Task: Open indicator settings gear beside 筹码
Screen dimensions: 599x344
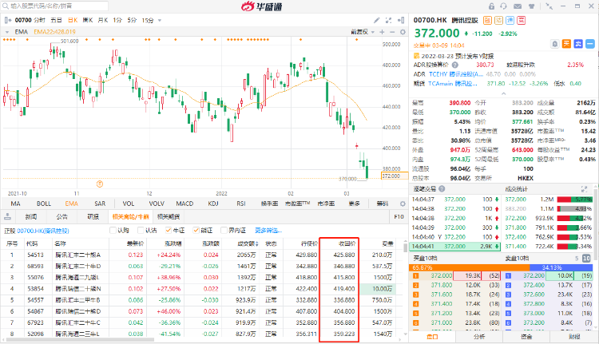Action: click(403, 204)
